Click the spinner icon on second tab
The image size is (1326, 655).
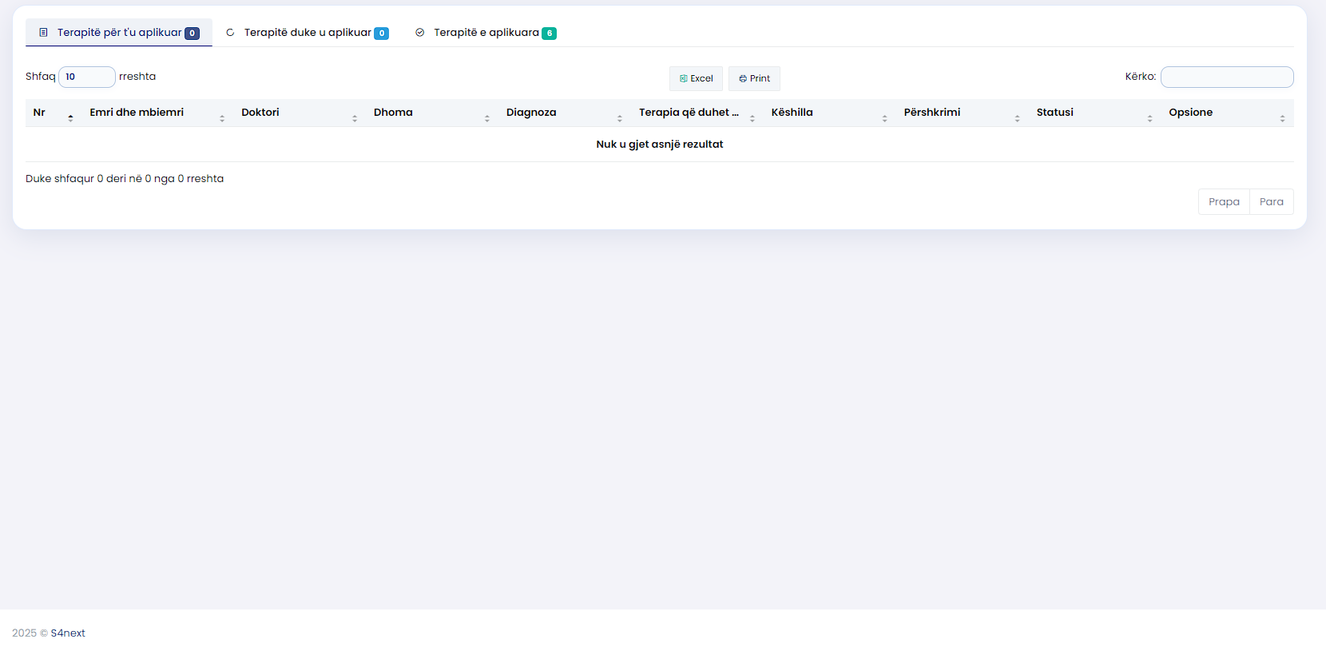pos(230,33)
